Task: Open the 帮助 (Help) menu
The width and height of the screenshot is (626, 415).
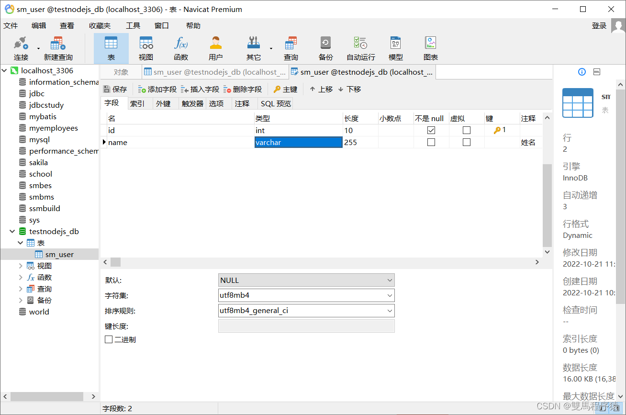Action: (193, 26)
